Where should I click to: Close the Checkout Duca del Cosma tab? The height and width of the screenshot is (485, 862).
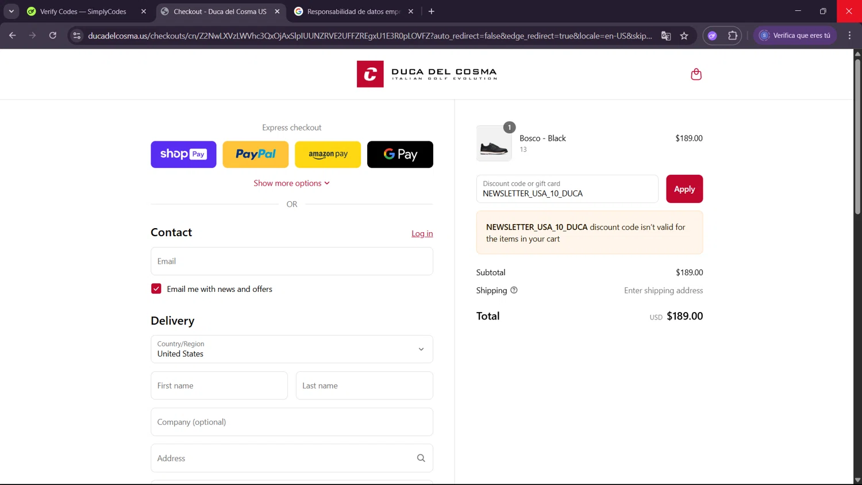(277, 11)
